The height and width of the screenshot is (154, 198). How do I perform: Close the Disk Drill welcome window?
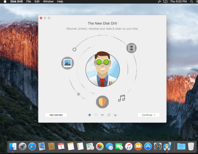(41, 18)
